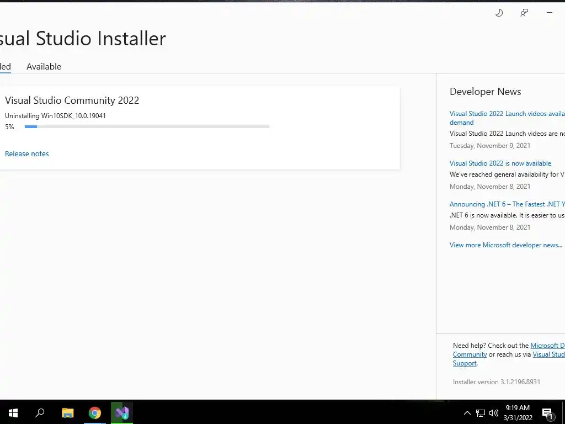Open File Explorer from the taskbar

(67, 412)
